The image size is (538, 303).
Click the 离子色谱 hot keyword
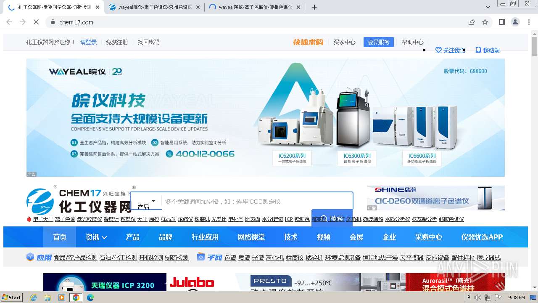point(65,219)
